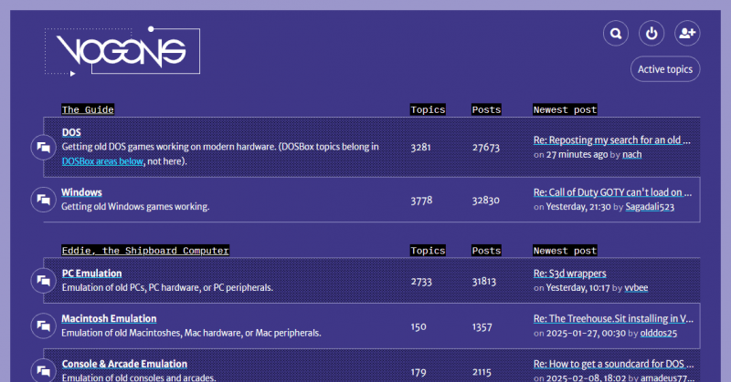The height and width of the screenshot is (382, 731).
Task: Click the login power icon
Action: pos(652,34)
